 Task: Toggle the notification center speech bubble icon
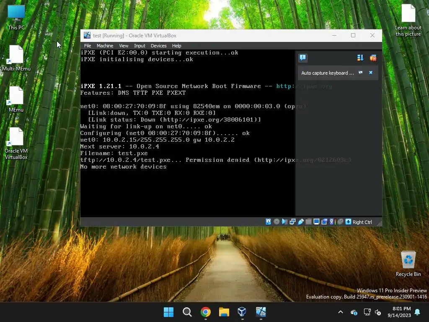pyautogui.click(x=302, y=58)
